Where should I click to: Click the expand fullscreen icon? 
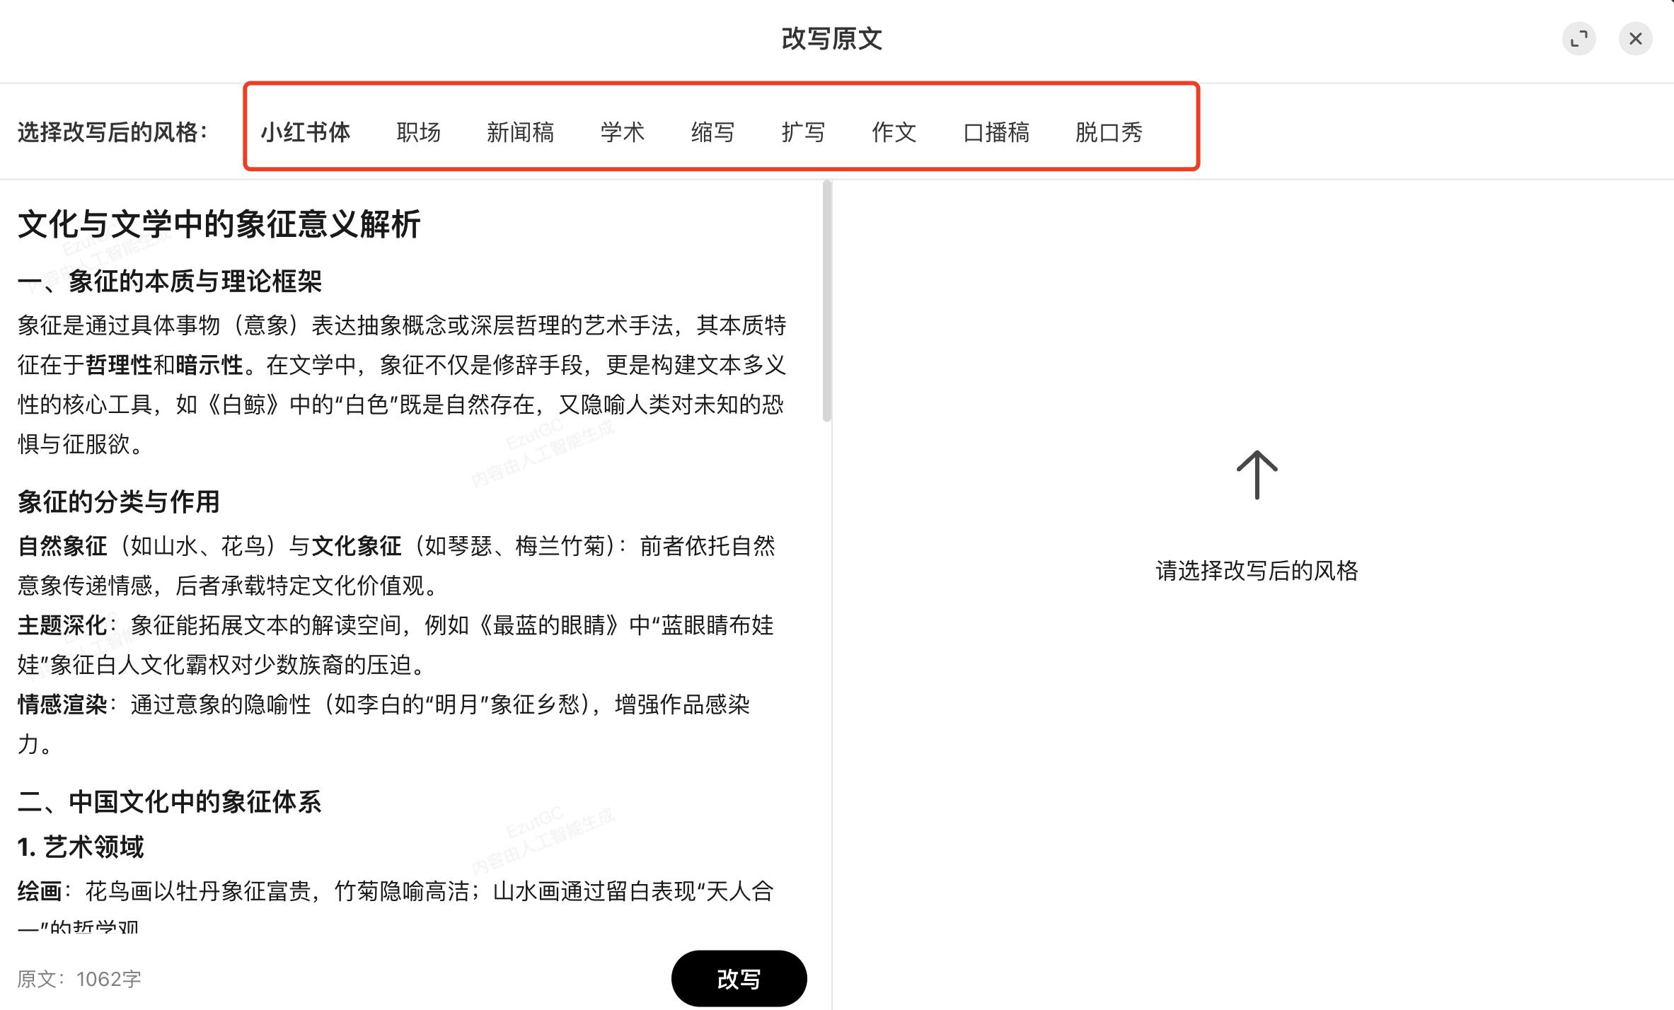click(1578, 39)
